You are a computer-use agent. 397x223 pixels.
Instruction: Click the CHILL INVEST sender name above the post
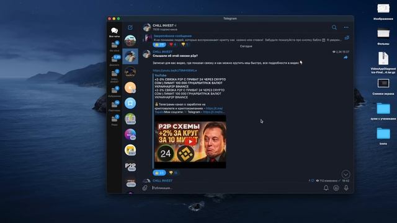[x=163, y=52]
